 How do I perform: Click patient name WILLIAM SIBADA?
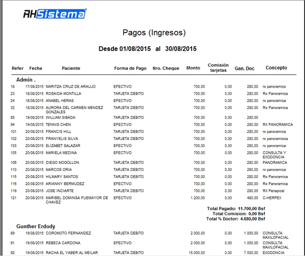click(x=60, y=118)
